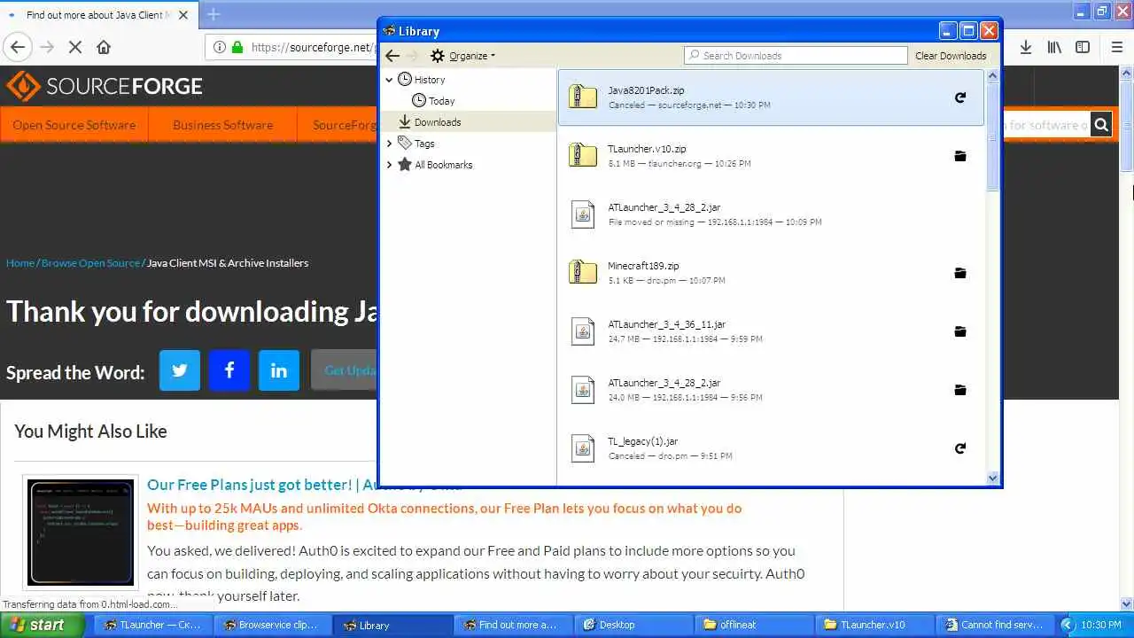Share on Twitter

(x=180, y=370)
